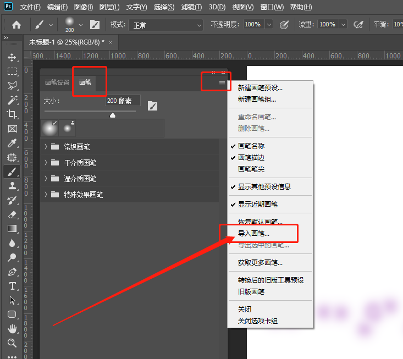Open the 不透明度 opacity dropdown arrow

(269, 25)
